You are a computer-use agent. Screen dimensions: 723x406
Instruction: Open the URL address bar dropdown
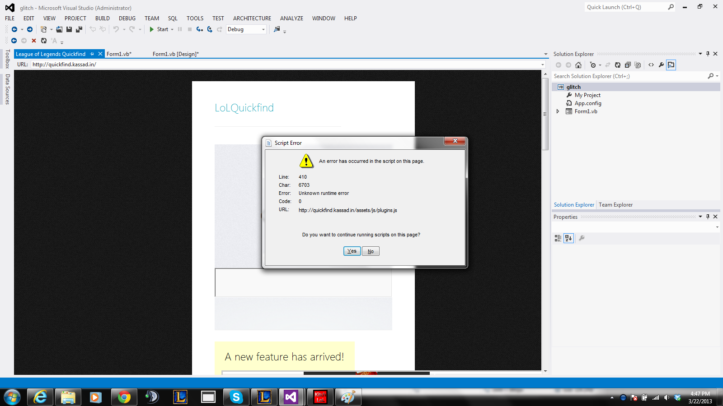click(x=543, y=65)
